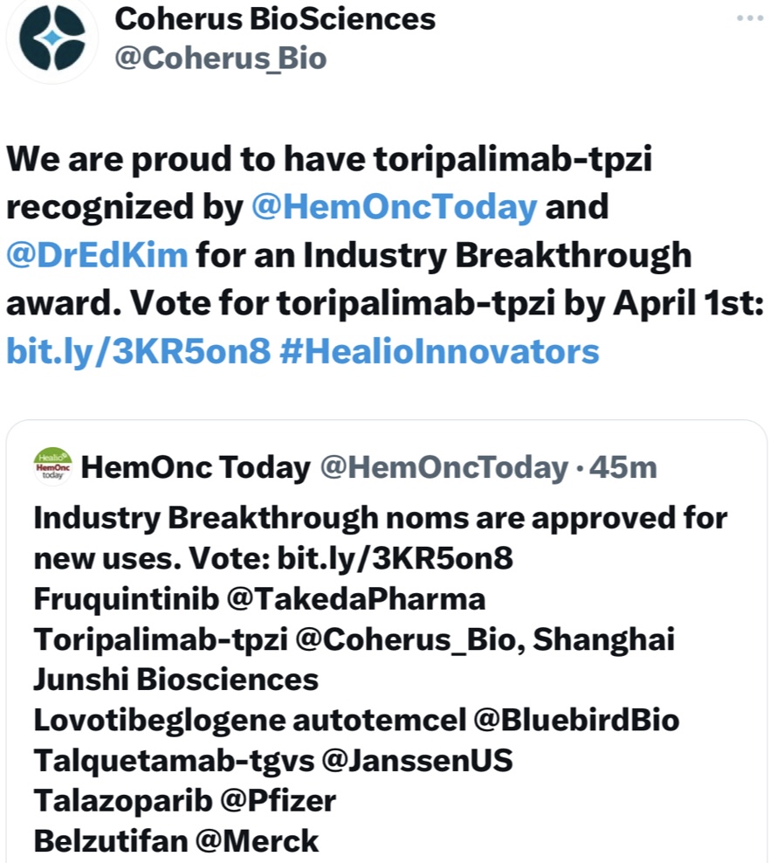Click HemOnc Today name in quoted tweet
This screenshot has width=770, height=863.
[195, 468]
